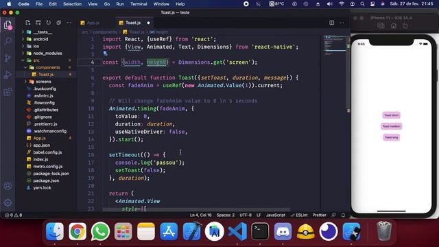This screenshot has width=439, height=247.
Task: Open WhatsApp from the Dock
Action: (x=100, y=231)
